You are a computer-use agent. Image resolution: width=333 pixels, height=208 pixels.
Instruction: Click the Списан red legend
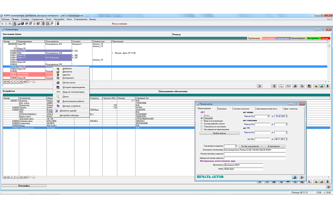tap(325, 38)
